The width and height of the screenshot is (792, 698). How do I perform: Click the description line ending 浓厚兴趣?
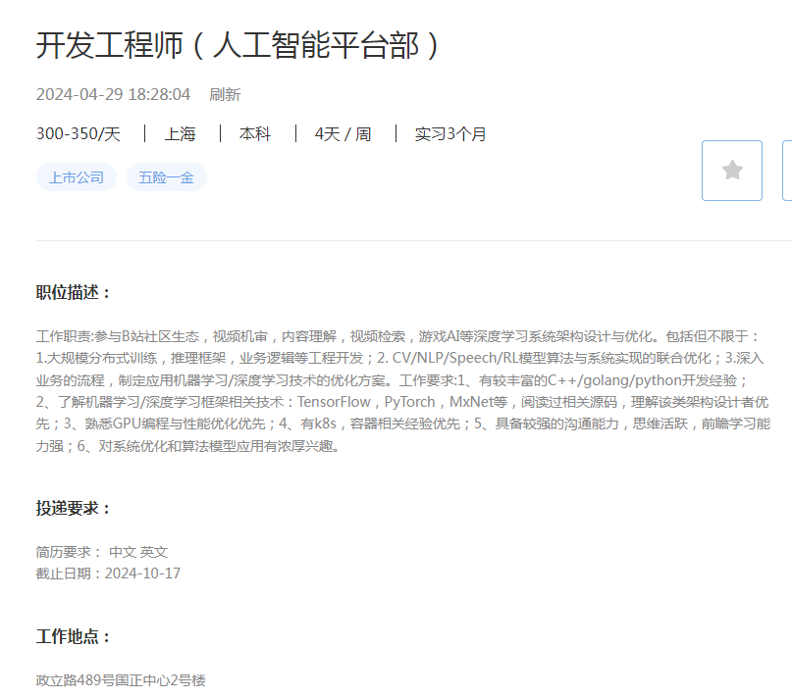click(187, 446)
